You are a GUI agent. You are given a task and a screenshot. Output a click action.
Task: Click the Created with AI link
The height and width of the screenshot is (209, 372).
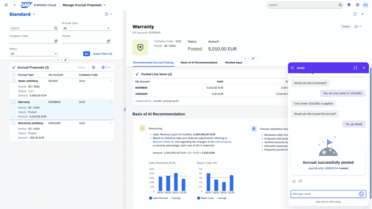click(144, 101)
